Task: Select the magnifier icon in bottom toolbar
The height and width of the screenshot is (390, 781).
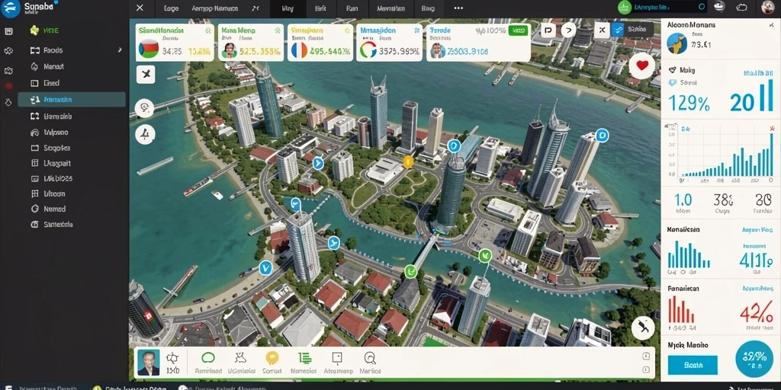Action: pos(370,358)
